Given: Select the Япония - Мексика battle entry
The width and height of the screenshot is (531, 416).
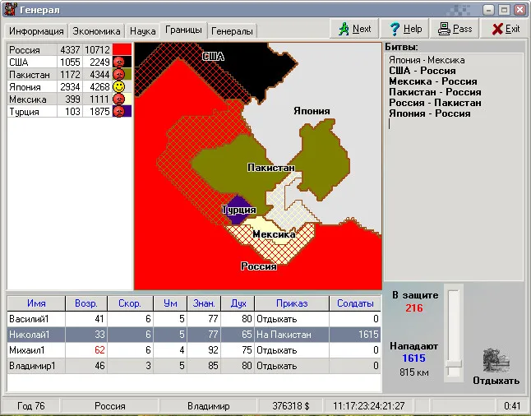Looking at the screenshot, I should tap(427, 60).
